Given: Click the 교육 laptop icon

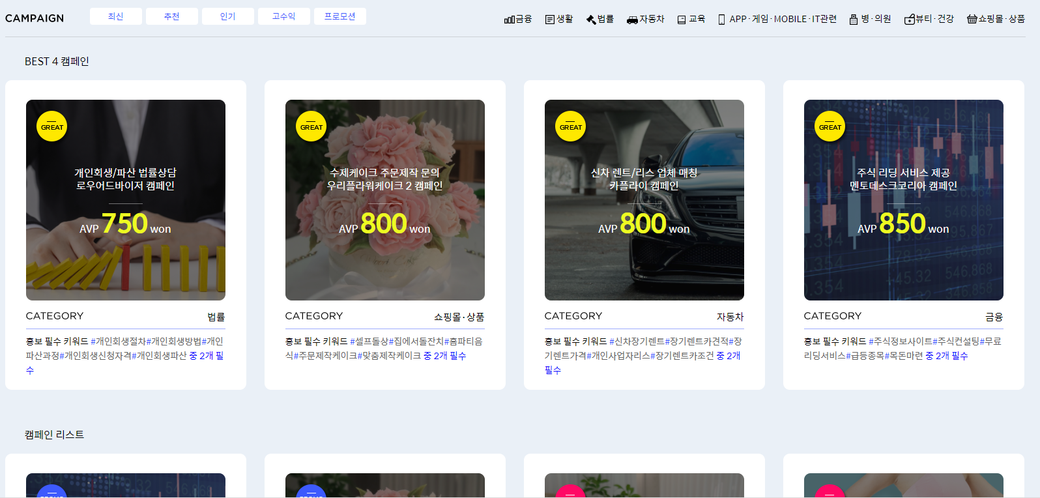Looking at the screenshot, I should point(682,20).
